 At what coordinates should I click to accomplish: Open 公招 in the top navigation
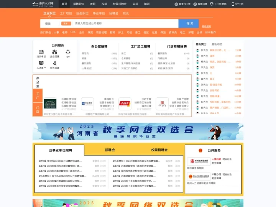coord(135,4)
